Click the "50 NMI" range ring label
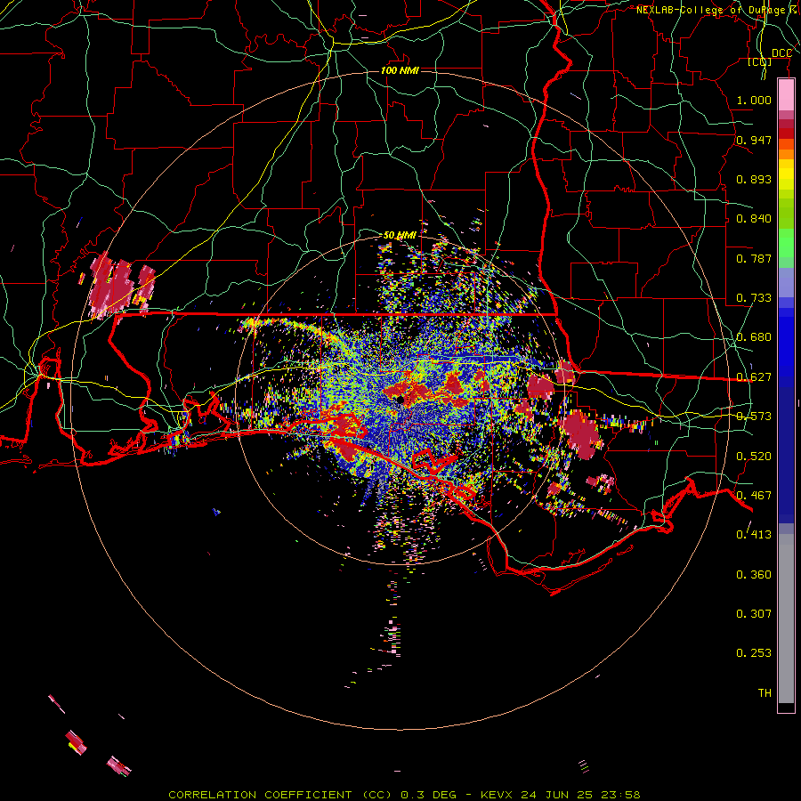The width and height of the screenshot is (801, 801). point(400,235)
